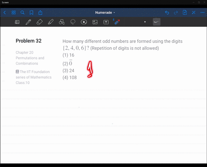Click '(Repetition of digits is not allowed)' text
The width and height of the screenshot is (207, 167).
tap(125, 48)
